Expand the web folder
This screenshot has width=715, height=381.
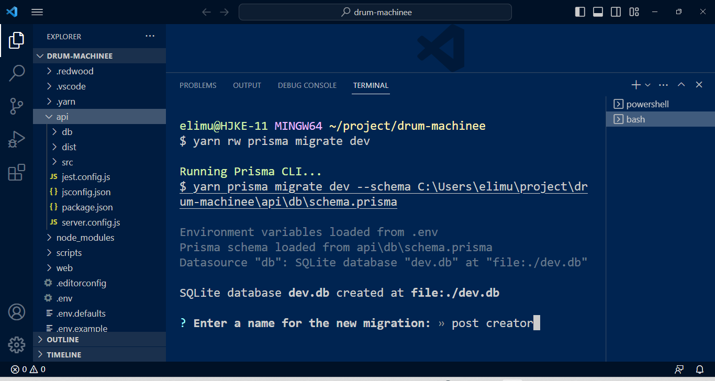(x=99, y=268)
